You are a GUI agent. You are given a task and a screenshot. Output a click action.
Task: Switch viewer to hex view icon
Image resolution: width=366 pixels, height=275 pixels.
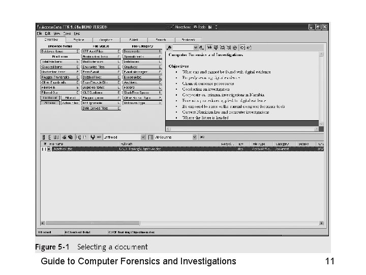point(229,48)
